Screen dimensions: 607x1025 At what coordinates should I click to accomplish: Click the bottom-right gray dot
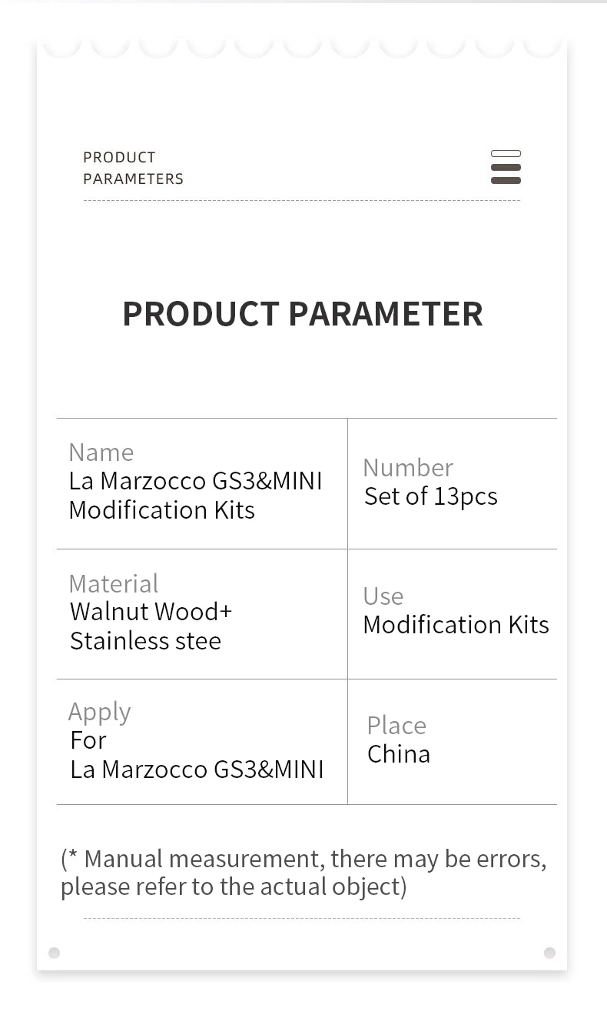tap(549, 953)
